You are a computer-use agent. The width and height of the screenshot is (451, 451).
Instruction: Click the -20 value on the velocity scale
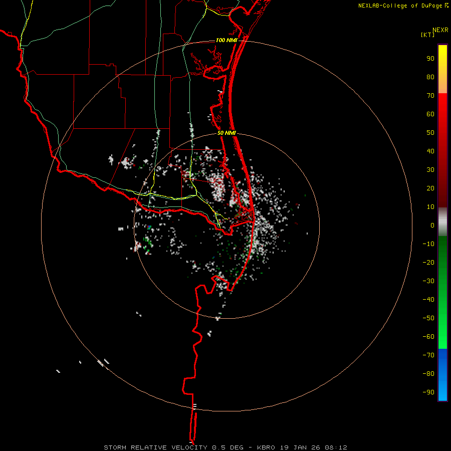tap(428, 263)
